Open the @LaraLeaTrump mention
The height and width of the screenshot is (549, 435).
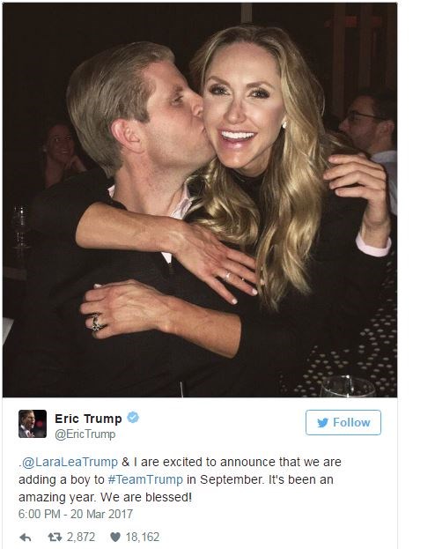click(70, 462)
